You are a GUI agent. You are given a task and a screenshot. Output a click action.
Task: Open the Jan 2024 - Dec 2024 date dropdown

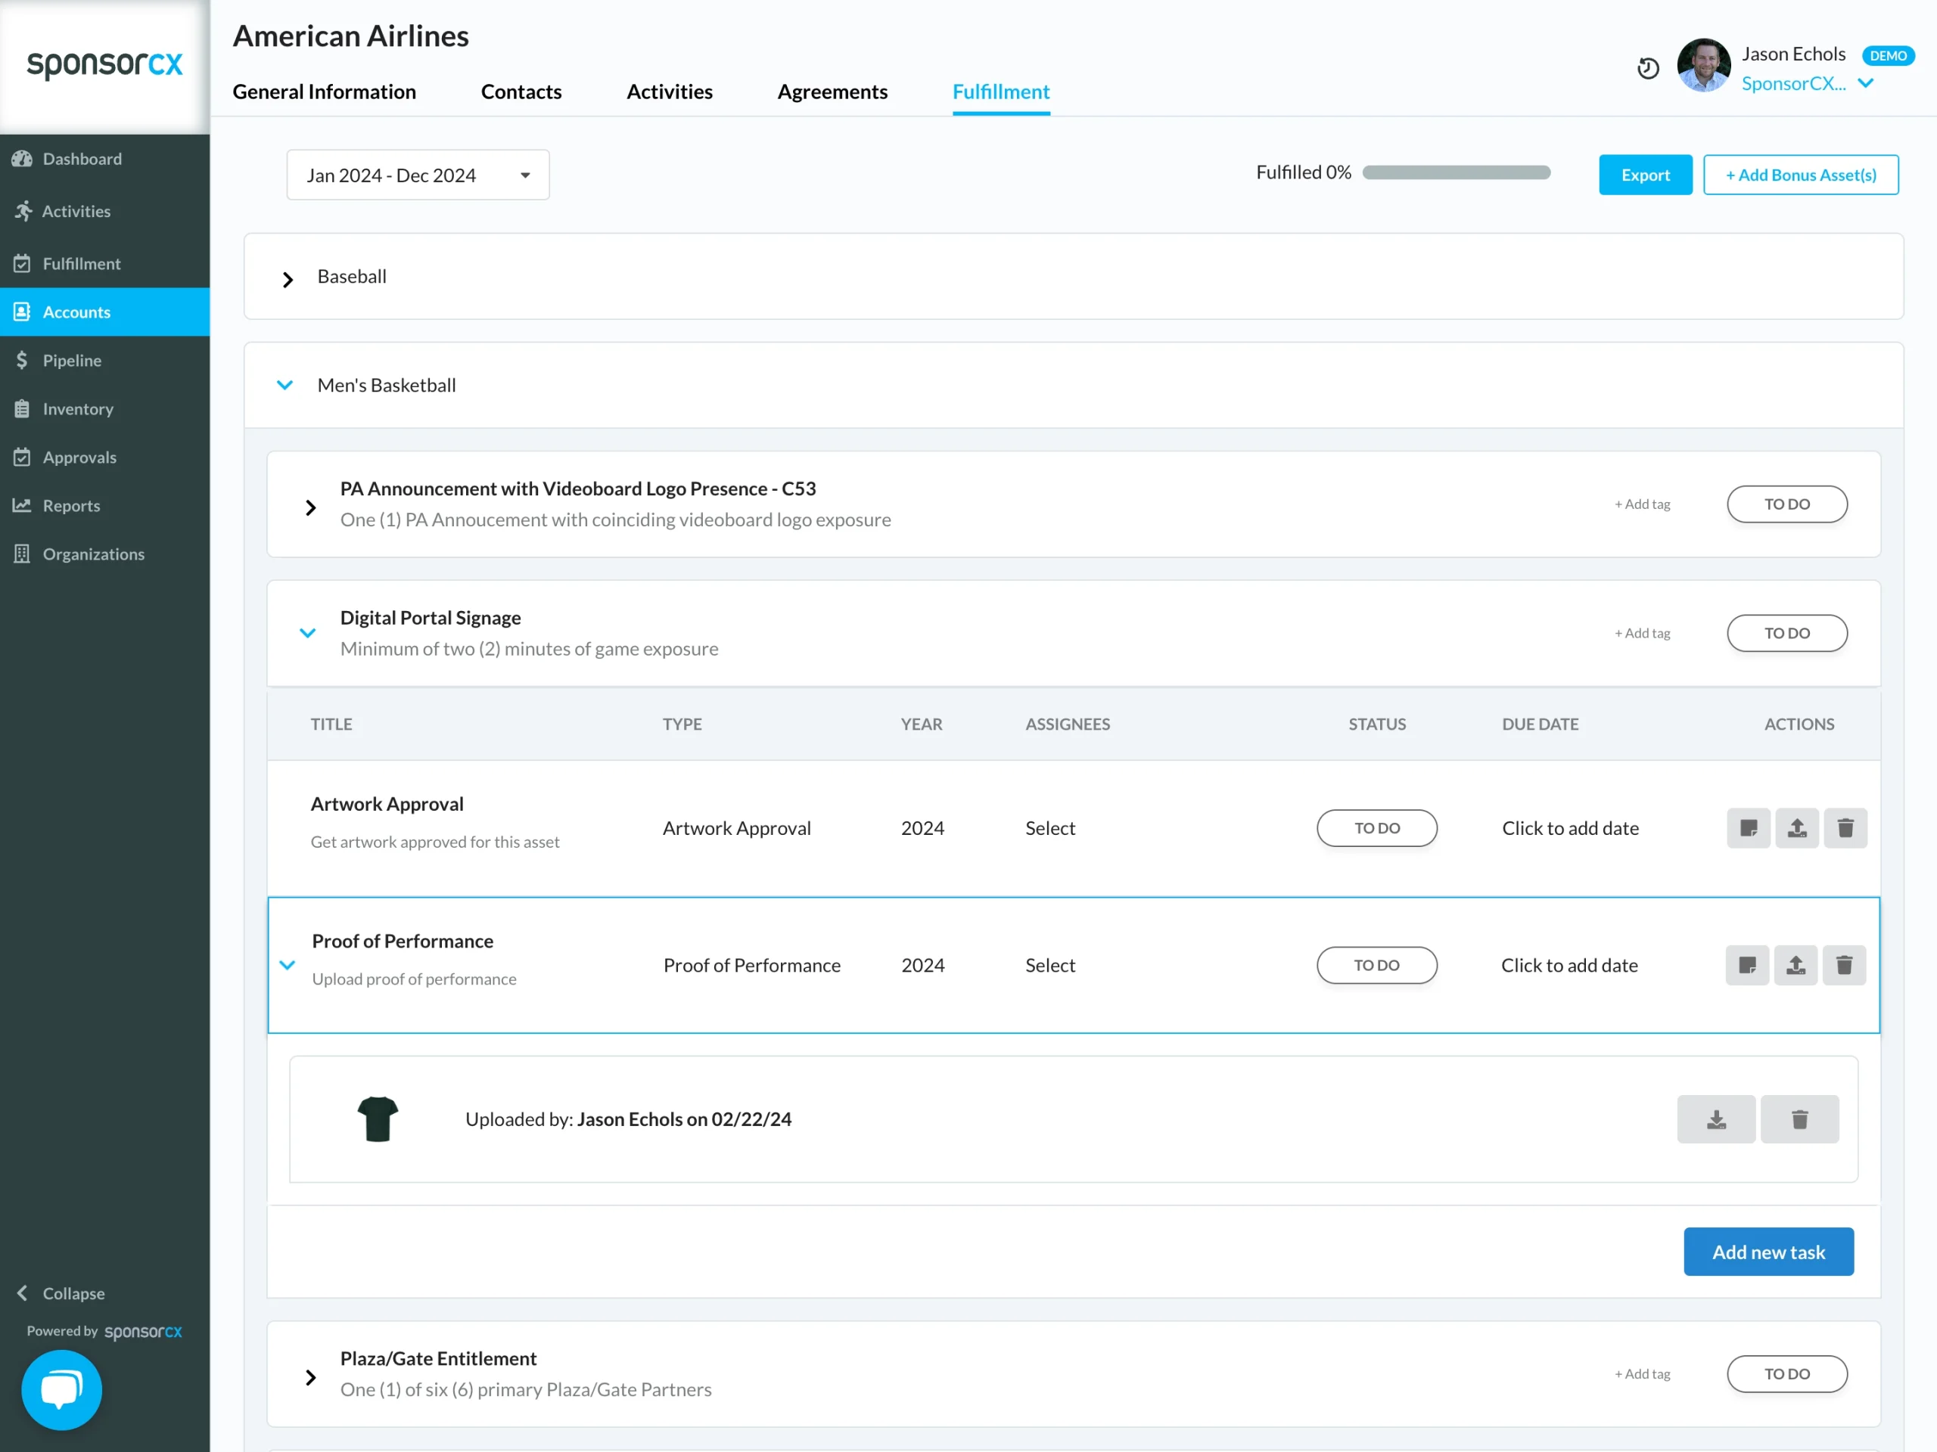[418, 175]
